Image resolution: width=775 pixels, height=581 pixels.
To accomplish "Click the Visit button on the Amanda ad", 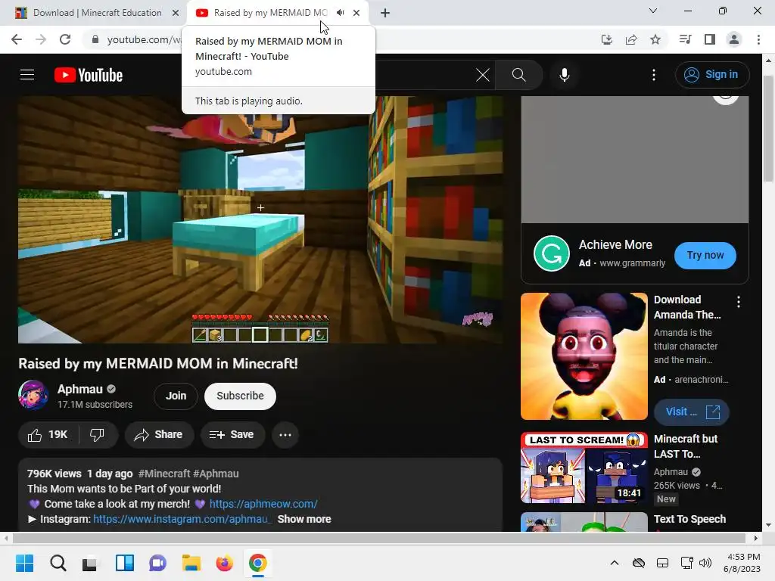I will click(692, 412).
